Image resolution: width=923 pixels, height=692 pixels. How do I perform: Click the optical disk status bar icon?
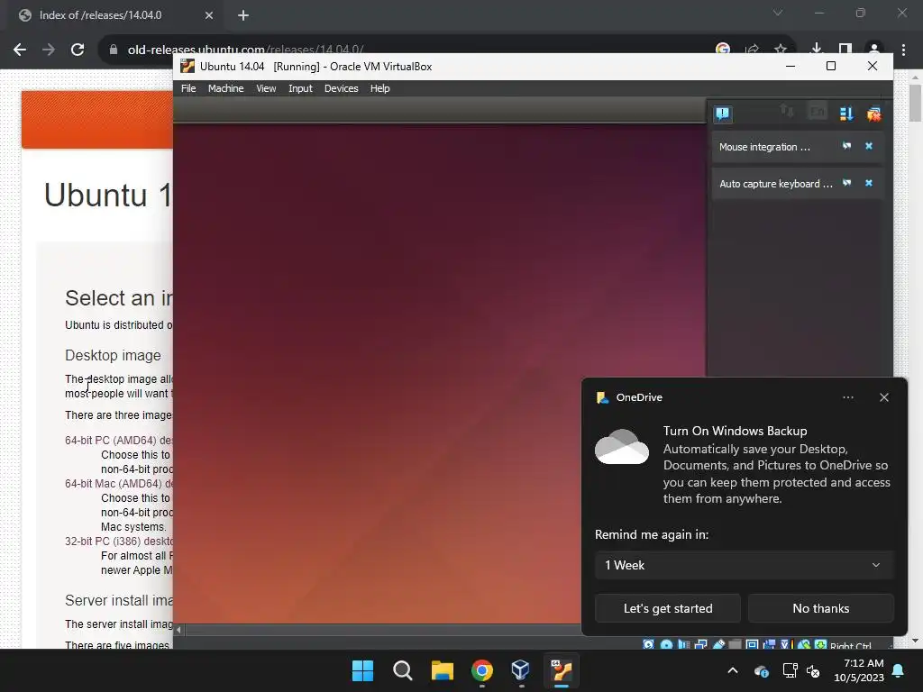tap(666, 644)
